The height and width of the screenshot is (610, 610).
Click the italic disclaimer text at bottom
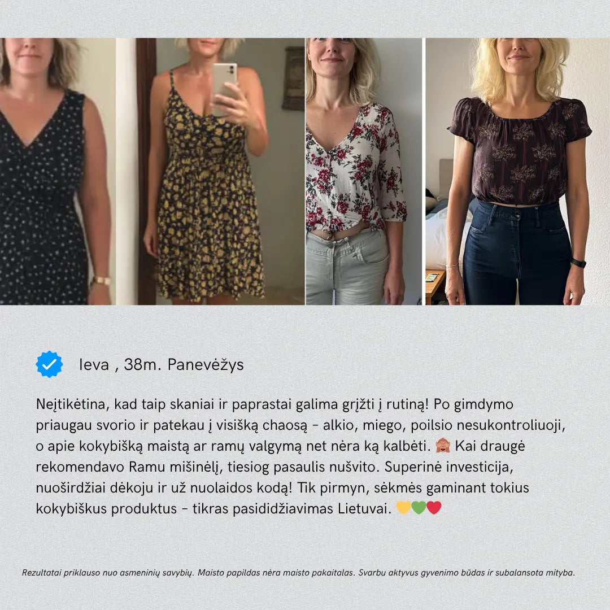pos(298,573)
